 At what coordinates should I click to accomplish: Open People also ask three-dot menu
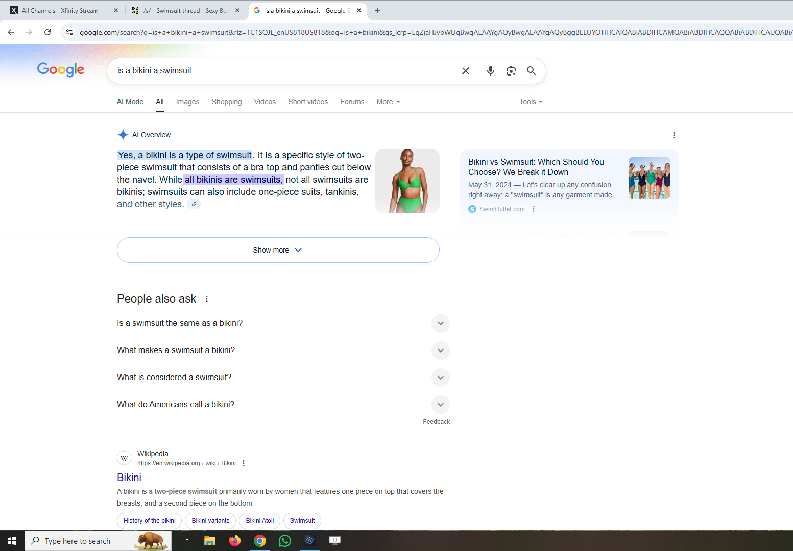point(207,299)
